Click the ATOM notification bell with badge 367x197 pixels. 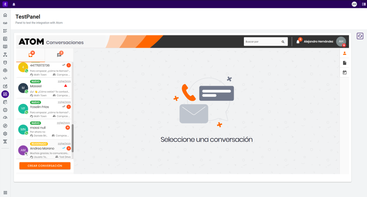pos(298,41)
